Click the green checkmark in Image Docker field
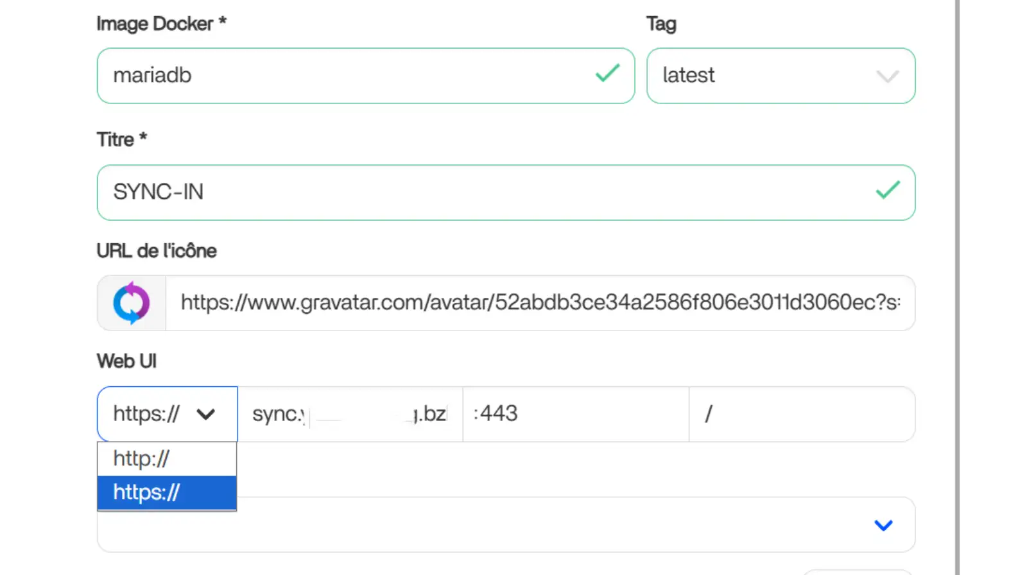 pyautogui.click(x=607, y=73)
